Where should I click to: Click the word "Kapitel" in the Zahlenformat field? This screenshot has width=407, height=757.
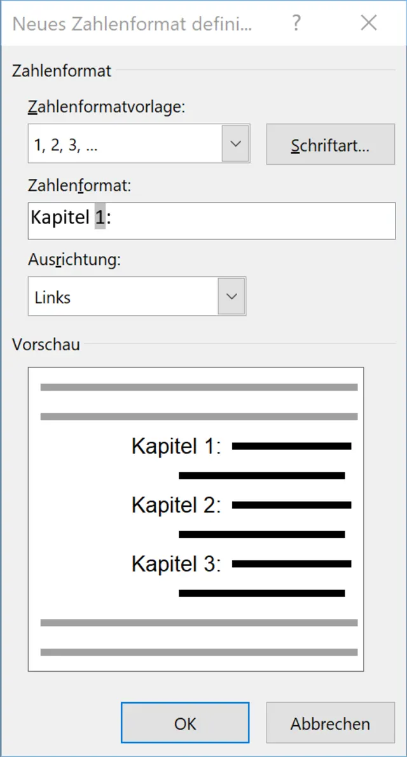point(60,218)
